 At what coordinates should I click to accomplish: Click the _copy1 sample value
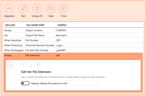pyautogui.click(x=59, y=45)
